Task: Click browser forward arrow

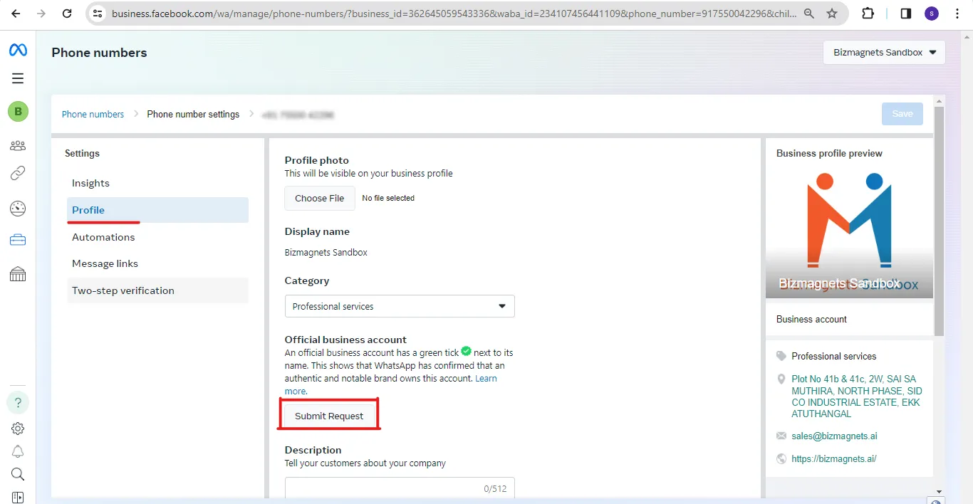Action: [41, 14]
